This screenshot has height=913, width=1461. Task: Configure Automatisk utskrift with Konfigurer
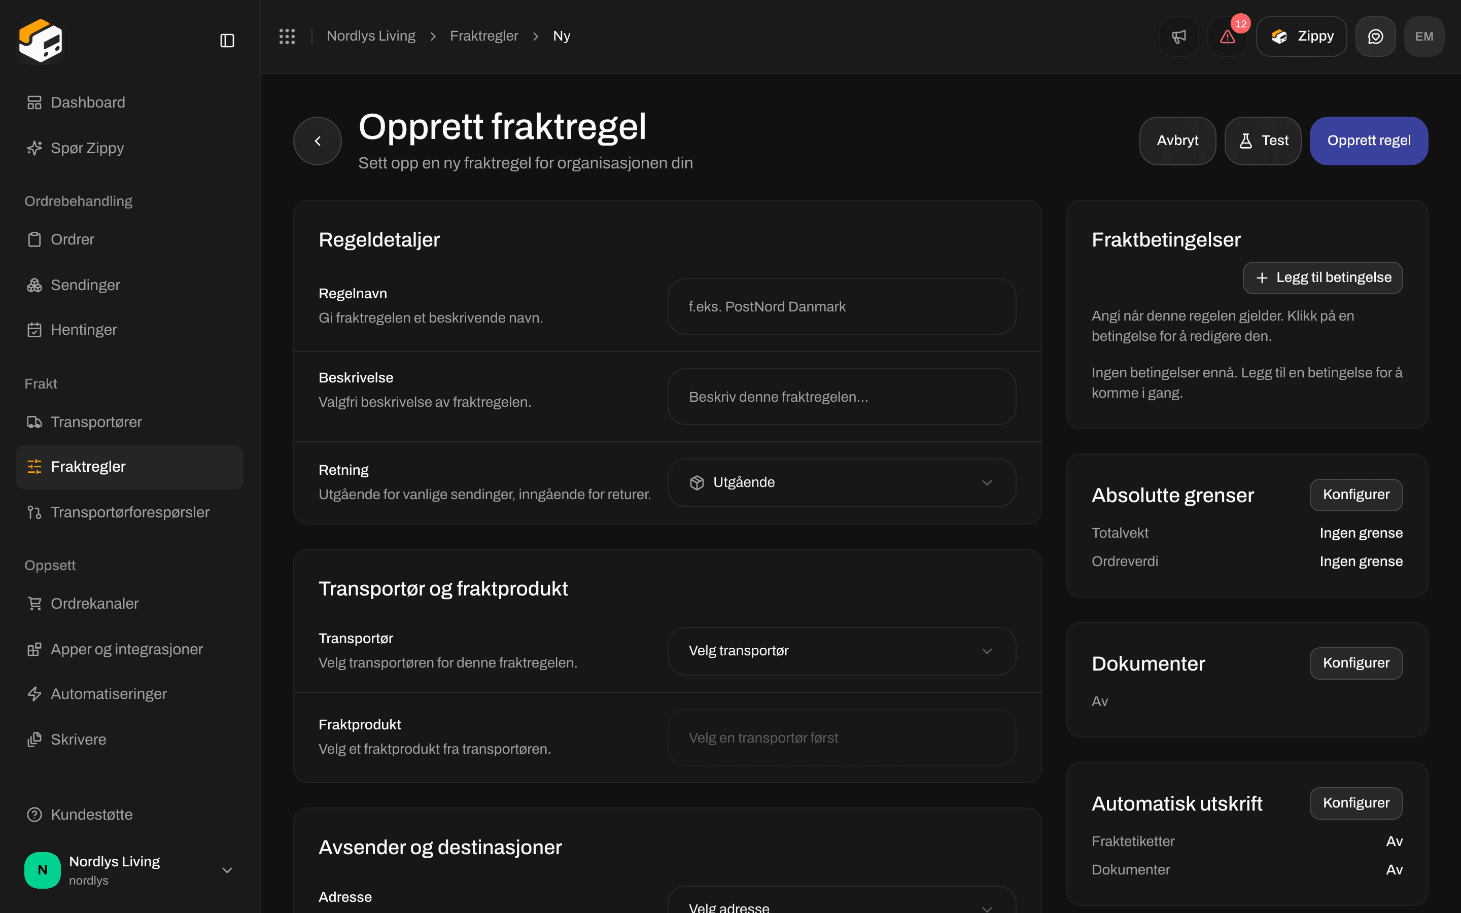pyautogui.click(x=1356, y=803)
